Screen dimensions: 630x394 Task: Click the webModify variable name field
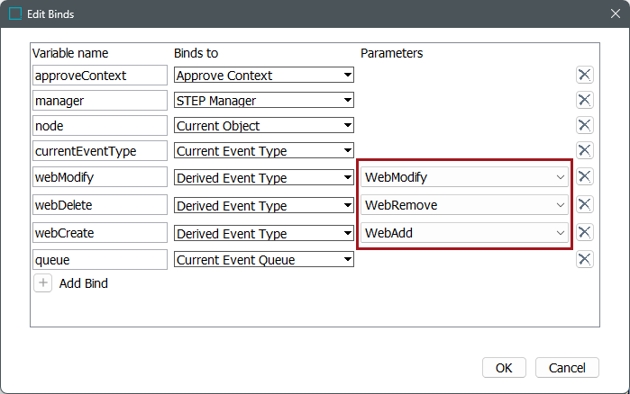(100, 177)
